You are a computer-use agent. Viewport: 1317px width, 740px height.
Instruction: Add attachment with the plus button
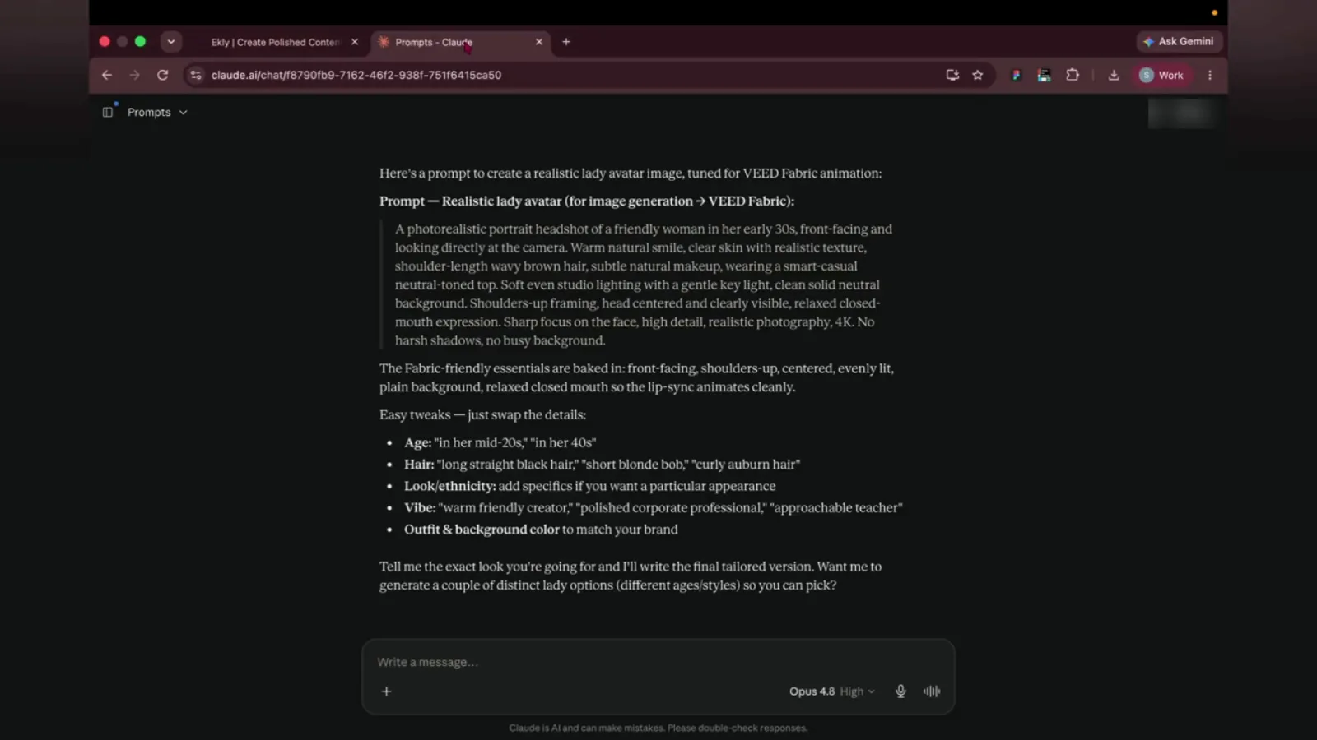[x=386, y=691]
